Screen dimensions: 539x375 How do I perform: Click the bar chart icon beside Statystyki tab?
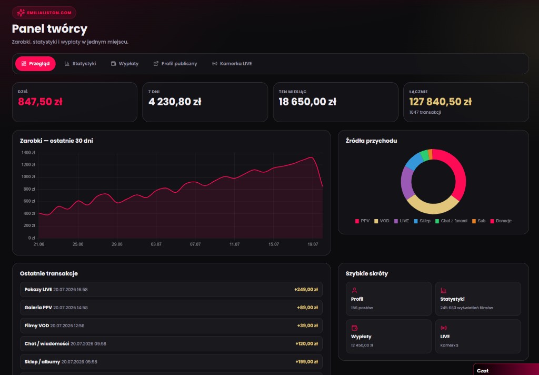67,64
